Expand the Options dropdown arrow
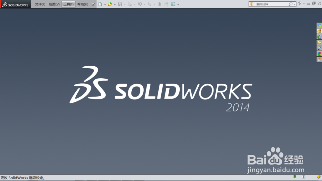Screen dimensions: 322x181 tap(178, 5)
